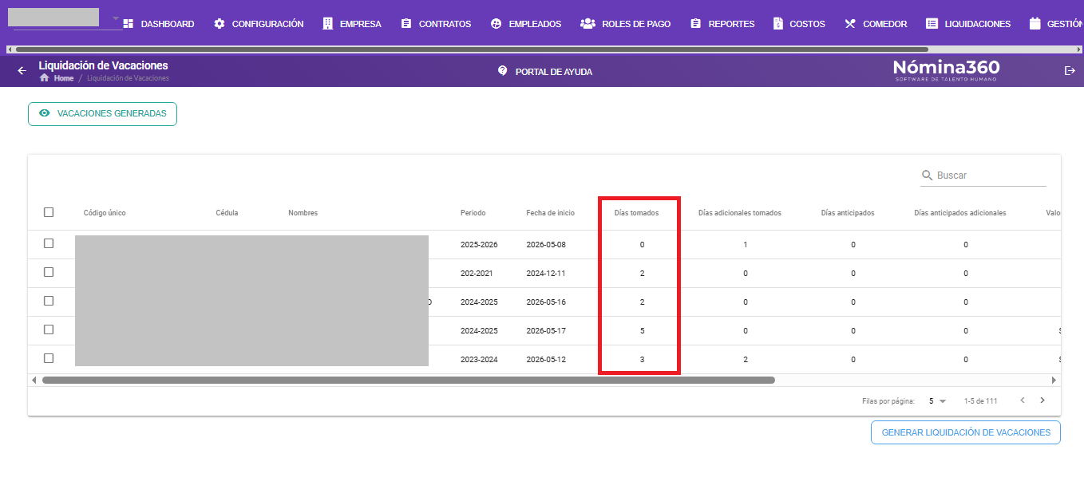This screenshot has width=1084, height=501.
Task: Go to previous table page arrow
Action: 1023,400
